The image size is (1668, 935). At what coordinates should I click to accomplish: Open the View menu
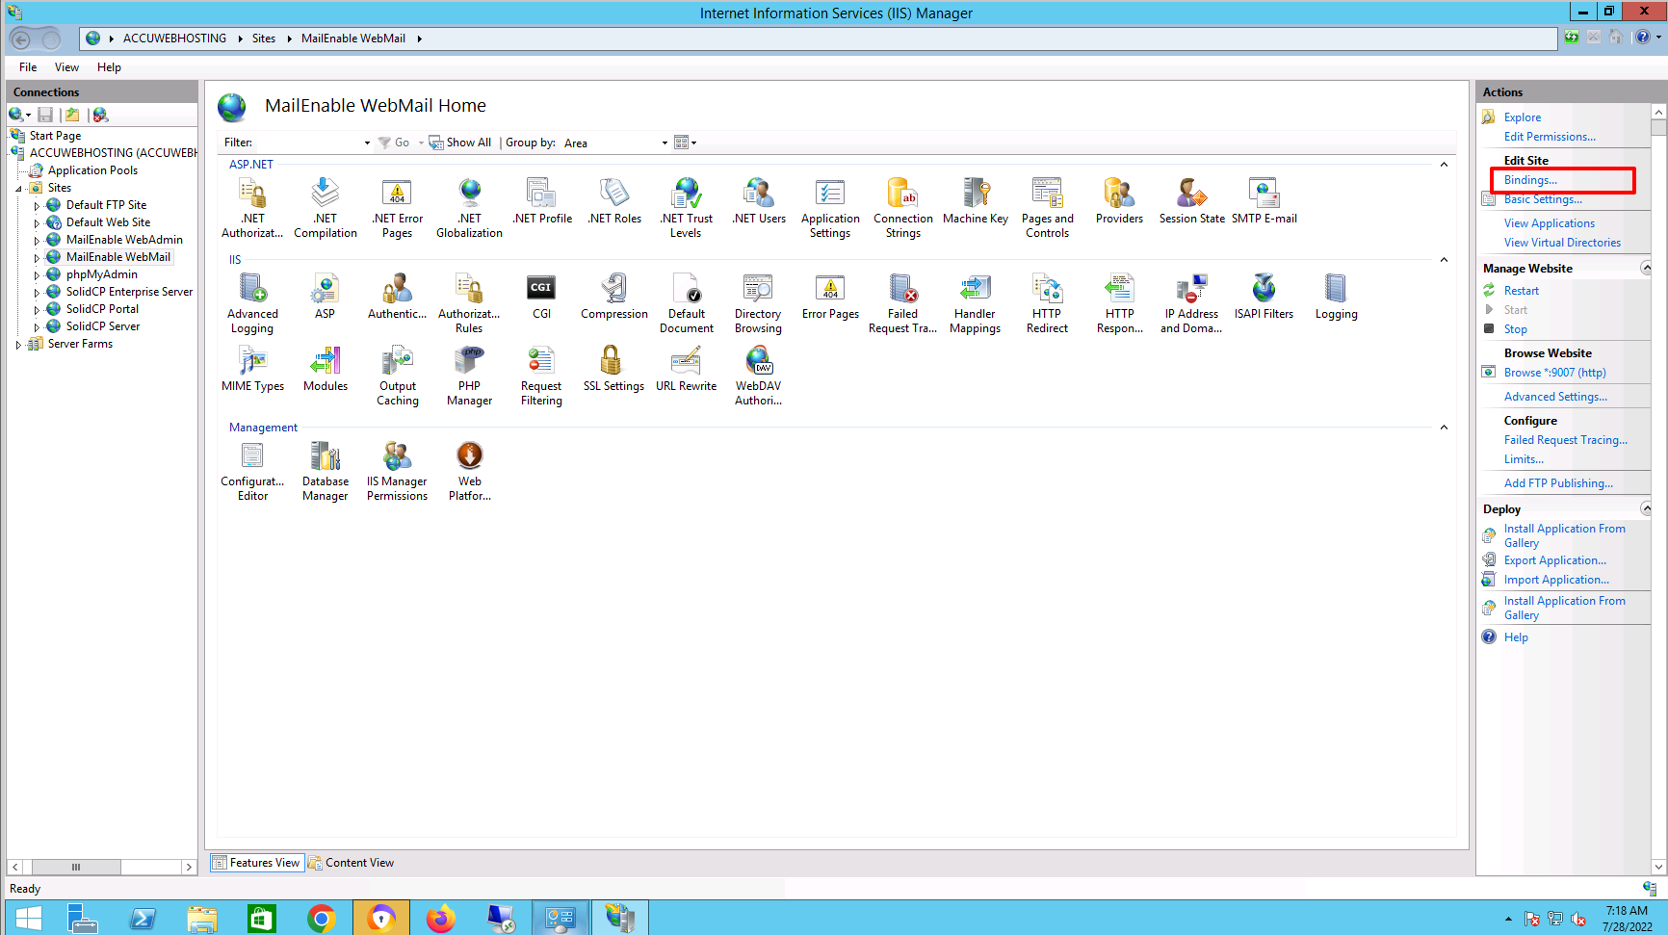pyautogui.click(x=66, y=67)
